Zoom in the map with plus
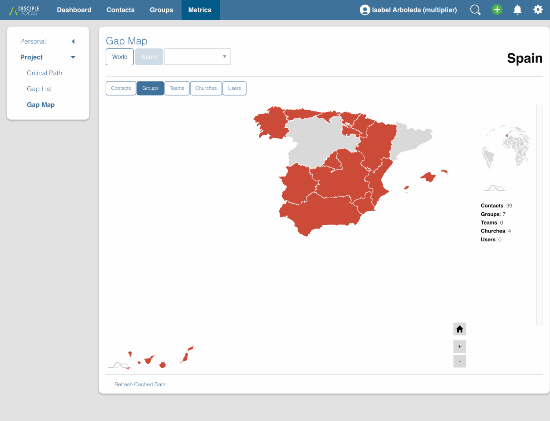 point(460,347)
